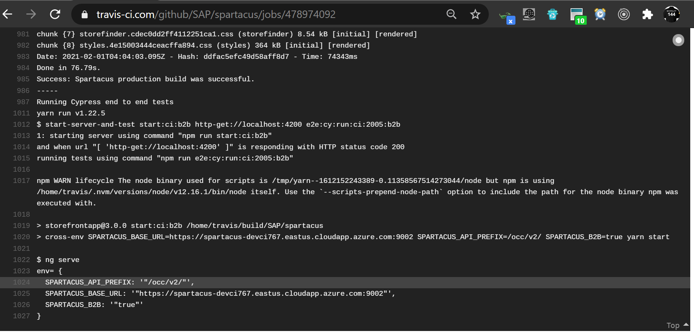
Task: Open the alarm clock extension icon
Action: click(x=600, y=15)
